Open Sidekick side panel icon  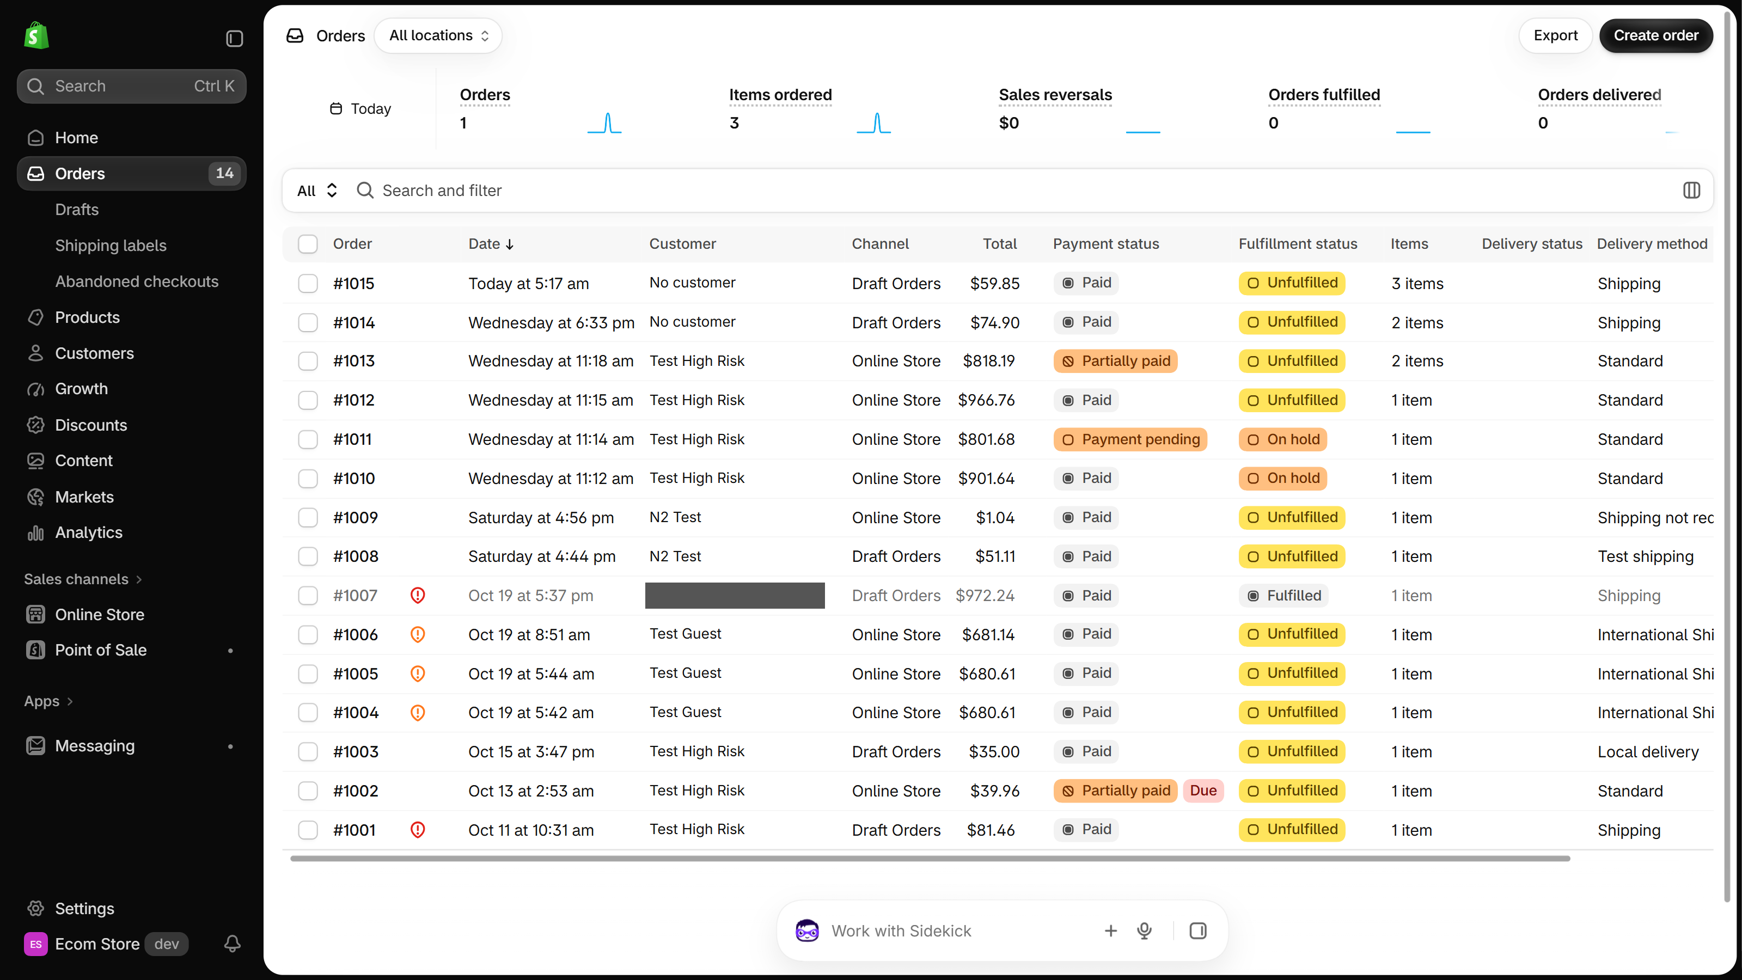[x=1197, y=930]
